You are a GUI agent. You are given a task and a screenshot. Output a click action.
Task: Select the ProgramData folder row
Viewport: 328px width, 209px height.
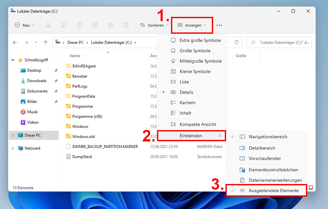click(83, 96)
